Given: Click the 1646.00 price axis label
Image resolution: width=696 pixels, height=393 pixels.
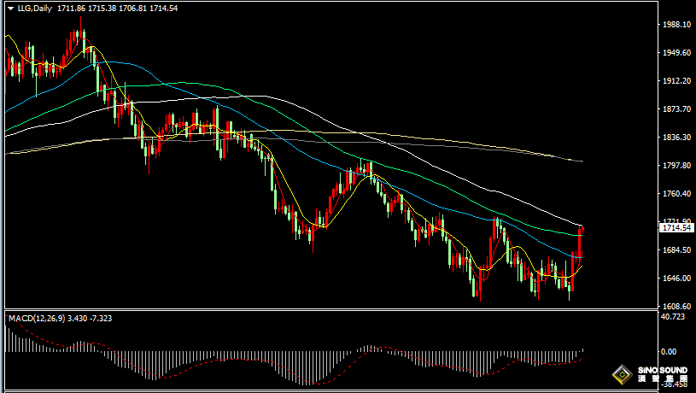Looking at the screenshot, I should coord(675,279).
